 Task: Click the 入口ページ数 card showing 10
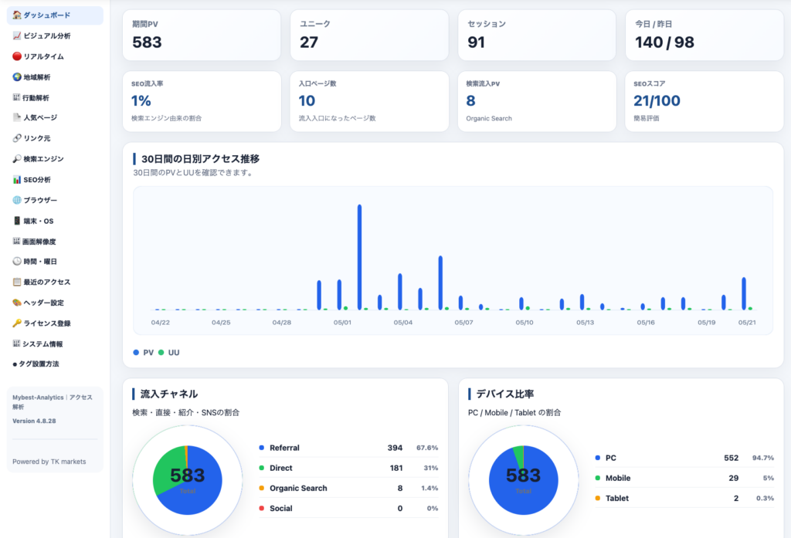(369, 101)
